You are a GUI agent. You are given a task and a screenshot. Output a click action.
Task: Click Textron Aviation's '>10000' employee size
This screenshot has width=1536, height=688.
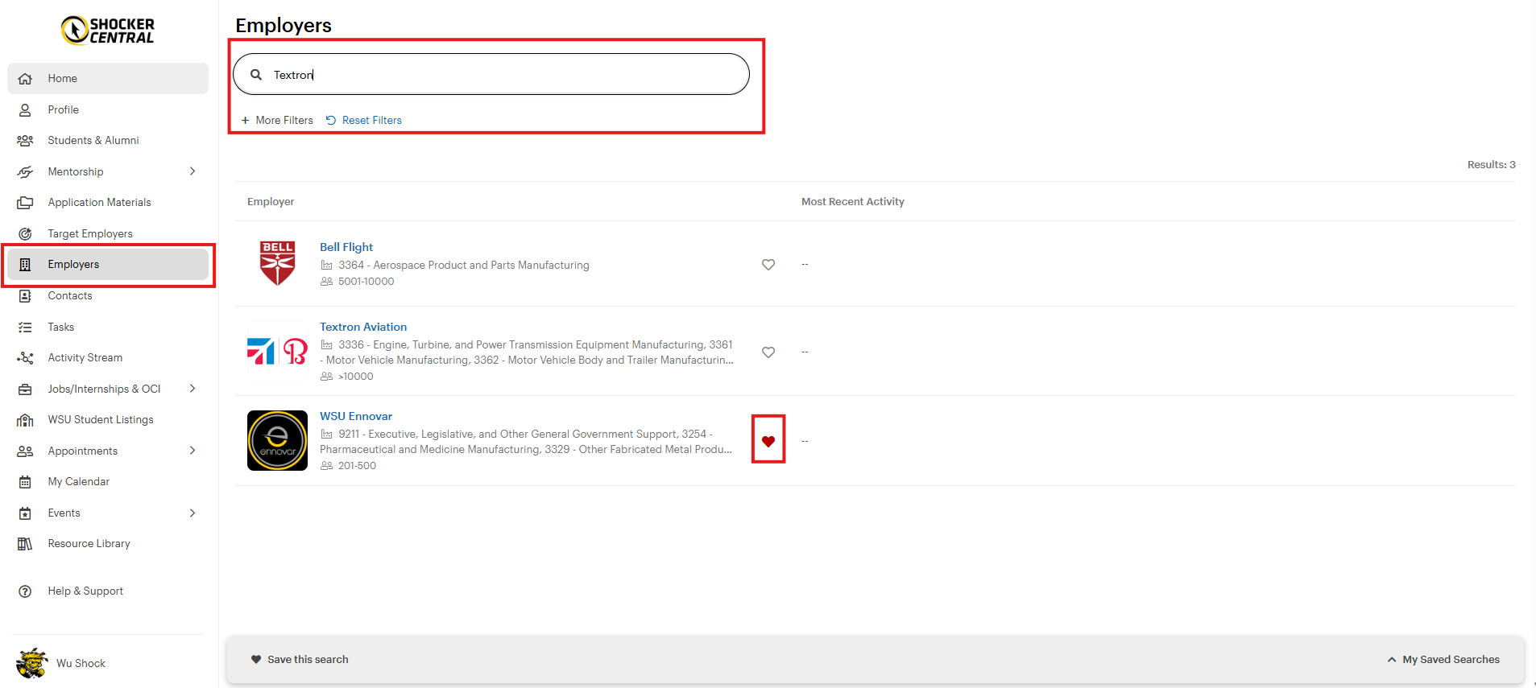click(x=356, y=377)
